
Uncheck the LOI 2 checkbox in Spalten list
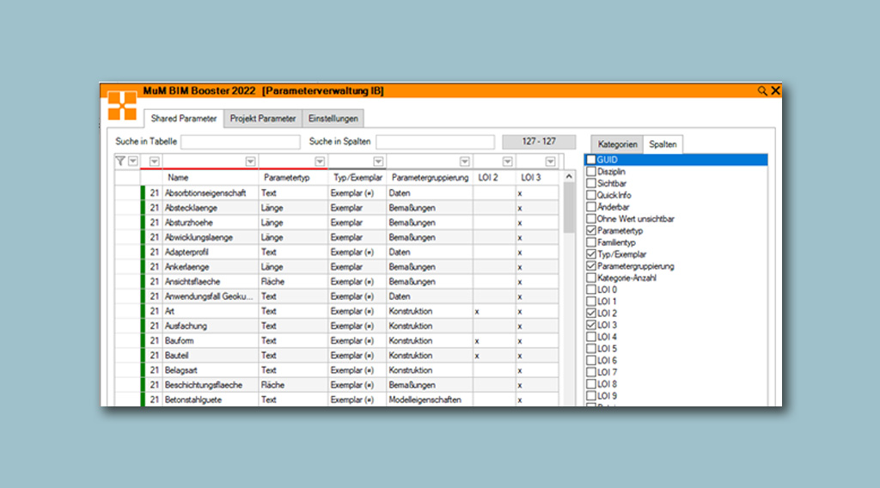[x=591, y=313]
